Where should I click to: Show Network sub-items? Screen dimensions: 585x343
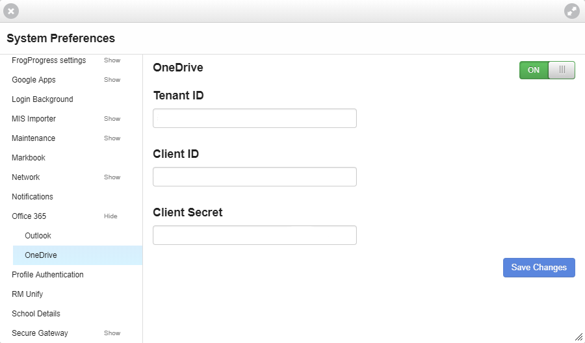click(x=112, y=177)
